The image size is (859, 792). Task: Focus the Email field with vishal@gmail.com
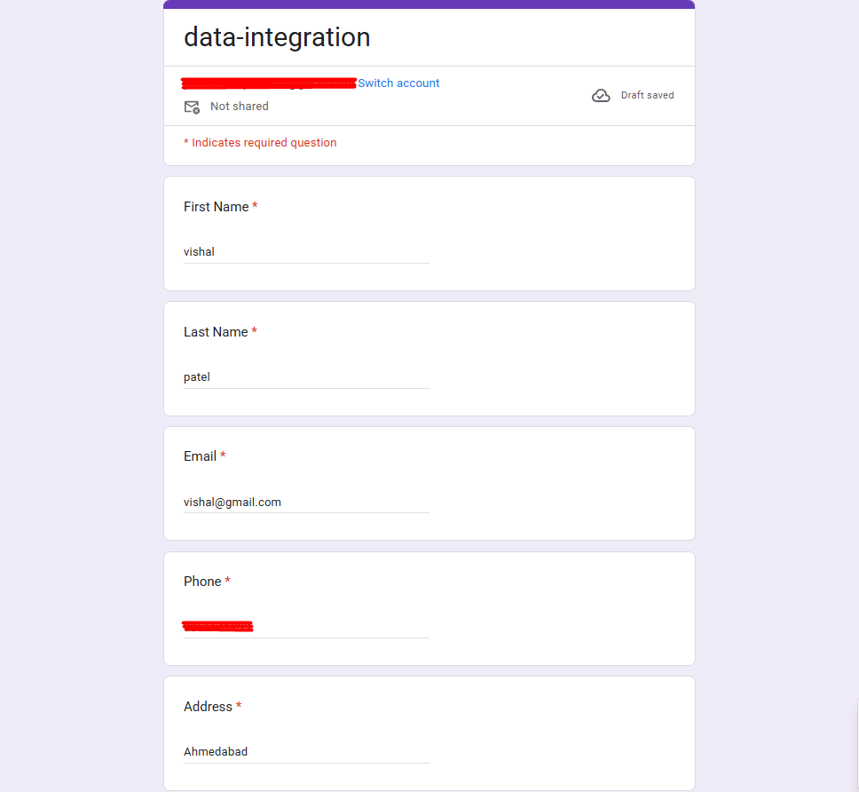tap(306, 502)
